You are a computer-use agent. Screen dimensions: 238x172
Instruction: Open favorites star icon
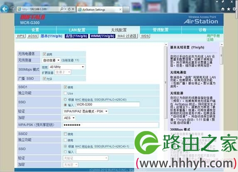click(x=228, y=9)
